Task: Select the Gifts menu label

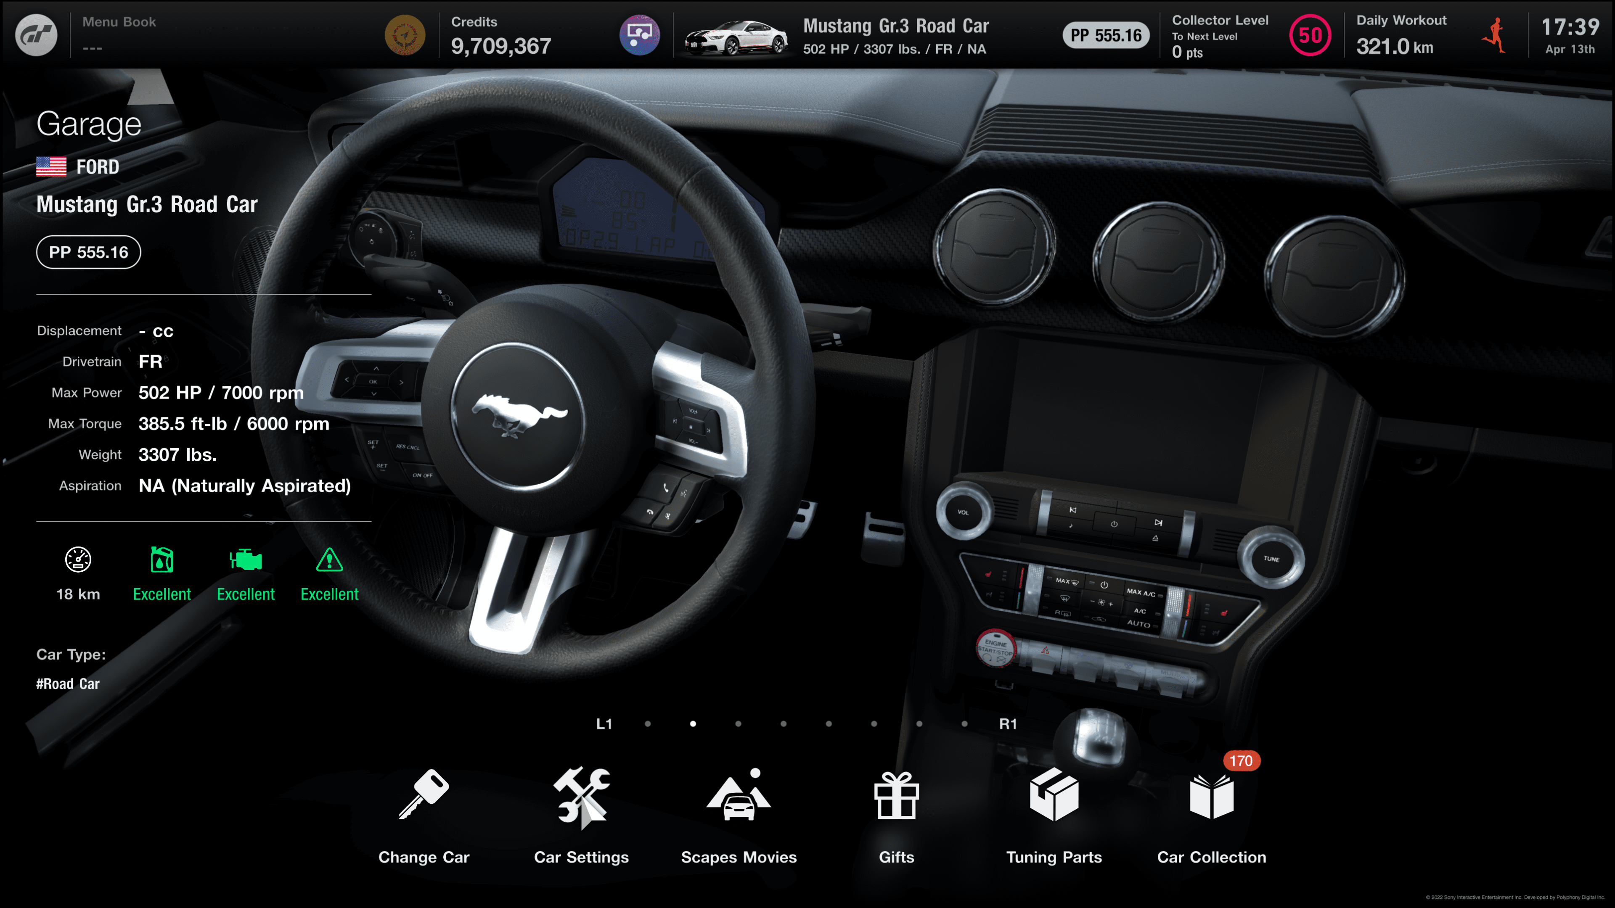Action: click(897, 857)
